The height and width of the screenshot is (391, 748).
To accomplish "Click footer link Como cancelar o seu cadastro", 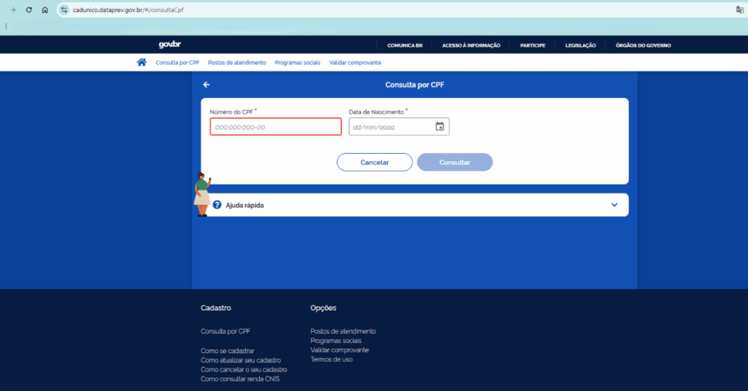I will [x=244, y=370].
